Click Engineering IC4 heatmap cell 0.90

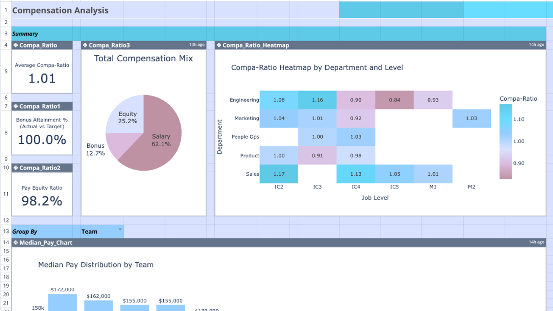[356, 100]
